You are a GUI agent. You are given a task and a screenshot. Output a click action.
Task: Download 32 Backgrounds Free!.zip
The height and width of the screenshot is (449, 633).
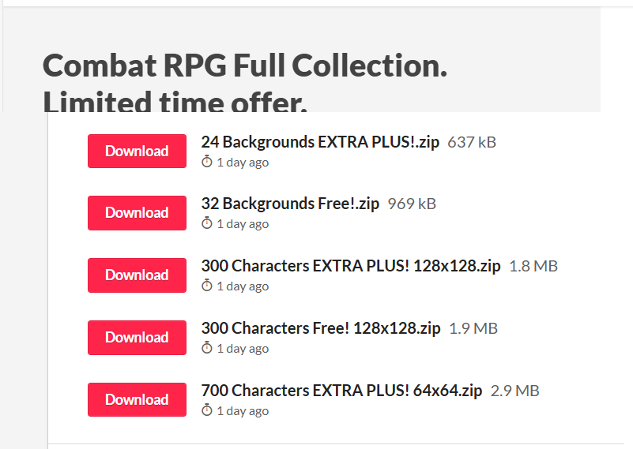point(137,213)
